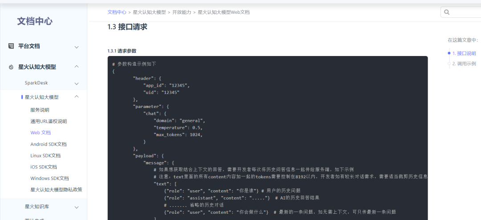Click the "text": [ code line

pyautogui.click(x=165, y=184)
